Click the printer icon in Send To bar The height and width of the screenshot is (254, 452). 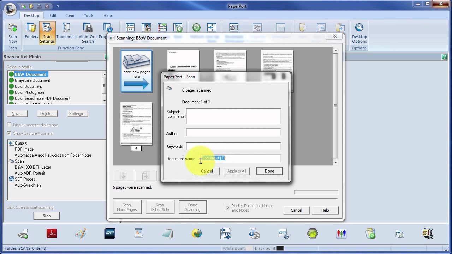(255, 234)
